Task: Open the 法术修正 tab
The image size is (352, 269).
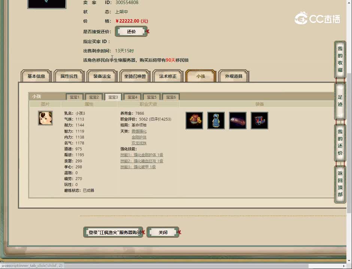Action: point(168,76)
